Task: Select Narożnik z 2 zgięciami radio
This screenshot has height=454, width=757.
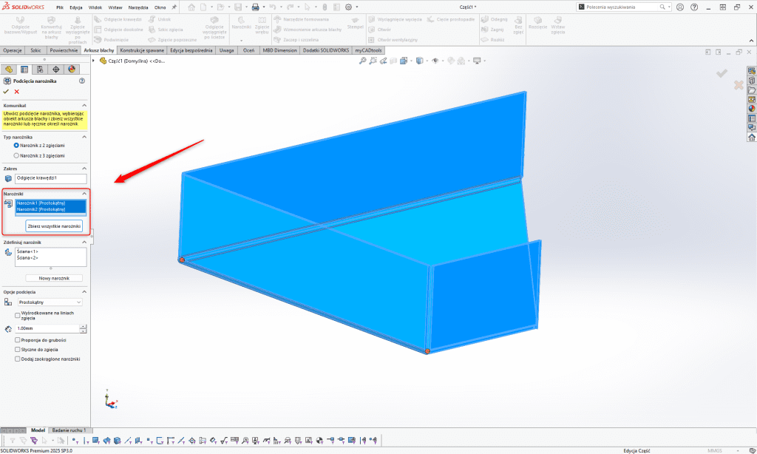Action: [x=16, y=145]
